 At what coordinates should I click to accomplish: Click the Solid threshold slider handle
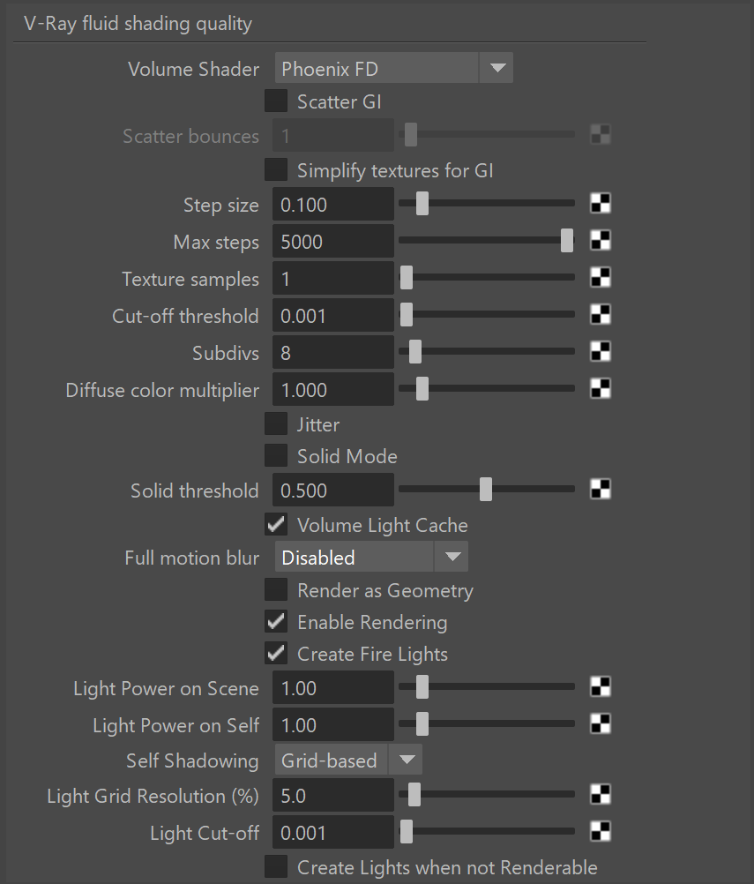[486, 490]
